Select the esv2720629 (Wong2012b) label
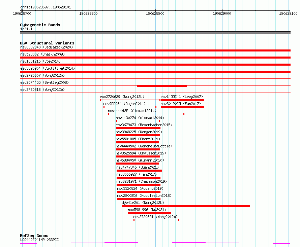The width and height of the screenshot is (300, 247). (122, 97)
